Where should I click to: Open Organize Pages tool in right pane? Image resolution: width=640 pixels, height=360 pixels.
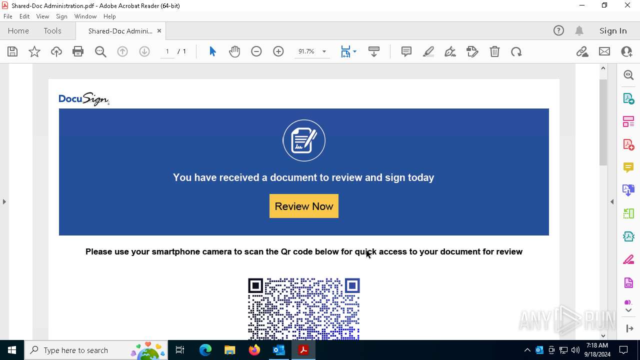pos(628,121)
